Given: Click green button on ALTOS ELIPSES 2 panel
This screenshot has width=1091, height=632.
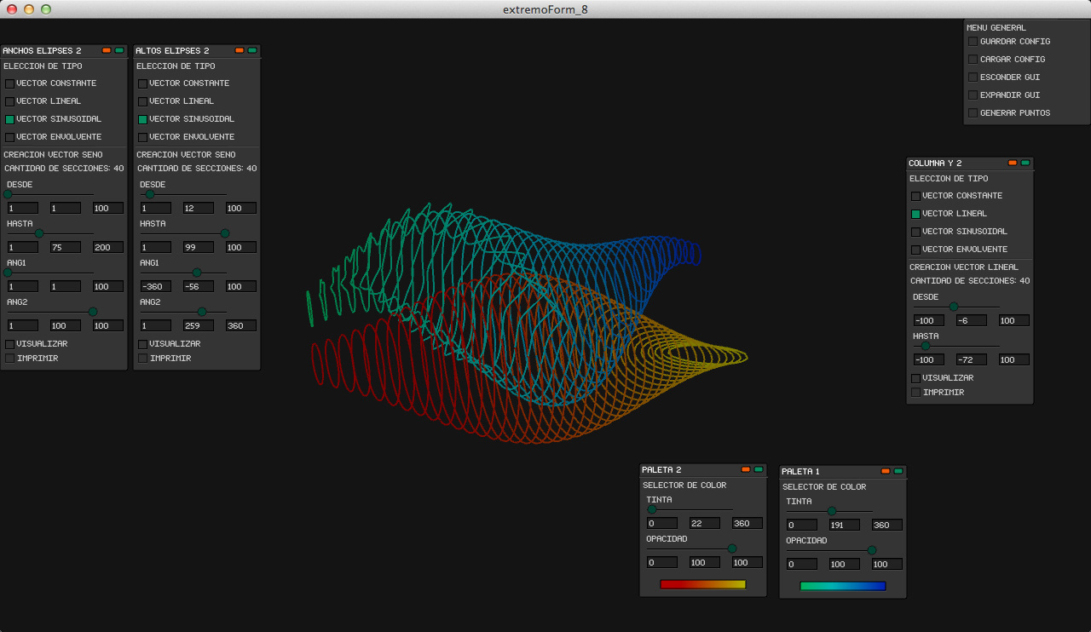Looking at the screenshot, I should point(252,50).
